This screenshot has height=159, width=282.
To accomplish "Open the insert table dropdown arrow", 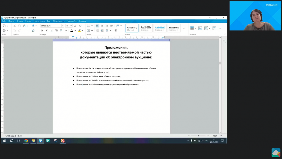I will [x=195, y=28].
